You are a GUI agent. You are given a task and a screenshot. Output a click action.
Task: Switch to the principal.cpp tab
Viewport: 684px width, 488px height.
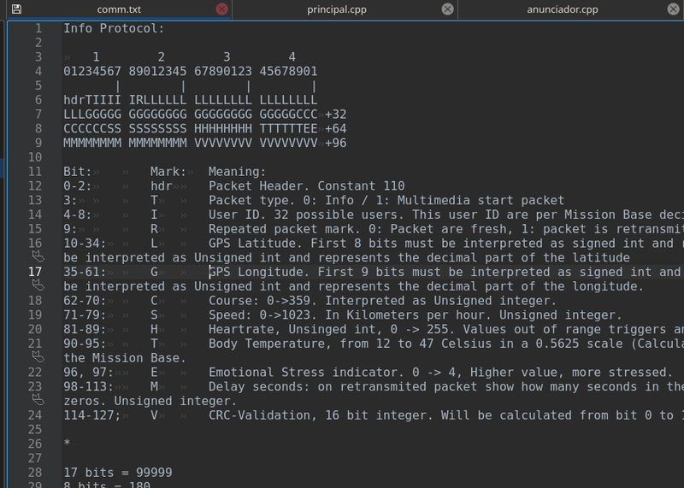click(x=337, y=9)
